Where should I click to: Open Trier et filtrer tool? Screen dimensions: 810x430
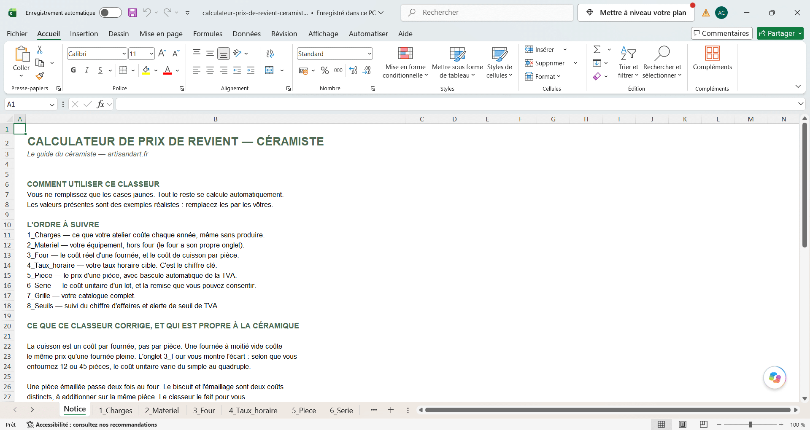click(x=628, y=62)
